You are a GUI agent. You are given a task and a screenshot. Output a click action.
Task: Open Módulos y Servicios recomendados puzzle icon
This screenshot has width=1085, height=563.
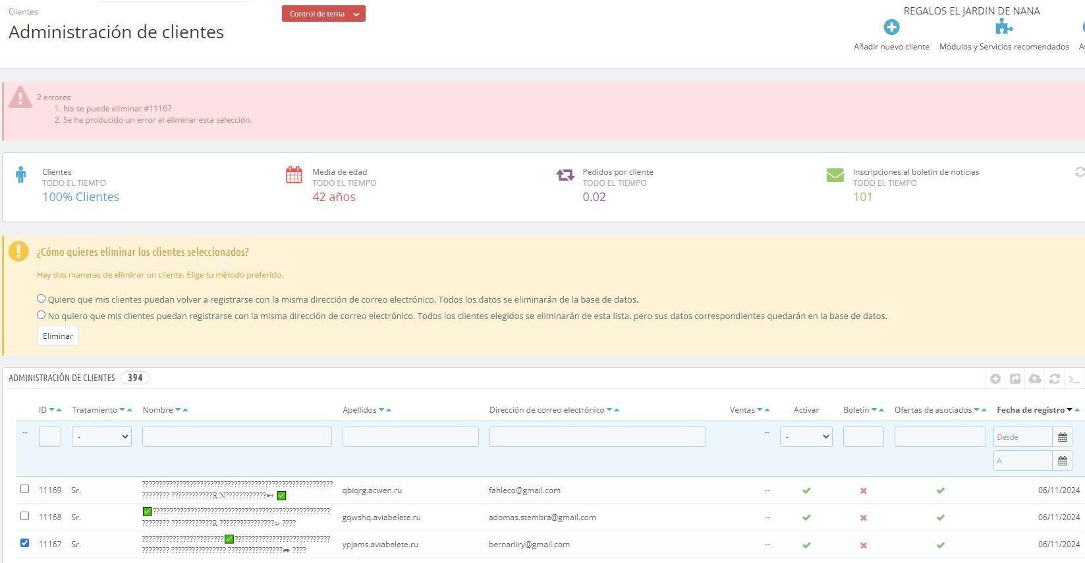tap(1003, 27)
